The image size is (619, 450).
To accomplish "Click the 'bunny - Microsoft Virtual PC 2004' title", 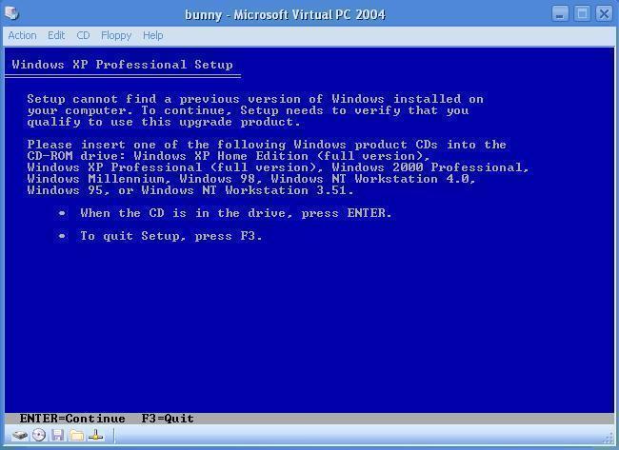I will click(x=285, y=14).
